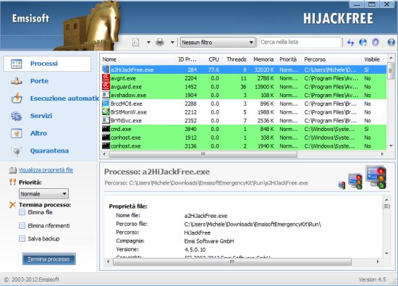This screenshot has height=286, width=398.
Task: Click the small traffic light view icon
Action: point(342,185)
